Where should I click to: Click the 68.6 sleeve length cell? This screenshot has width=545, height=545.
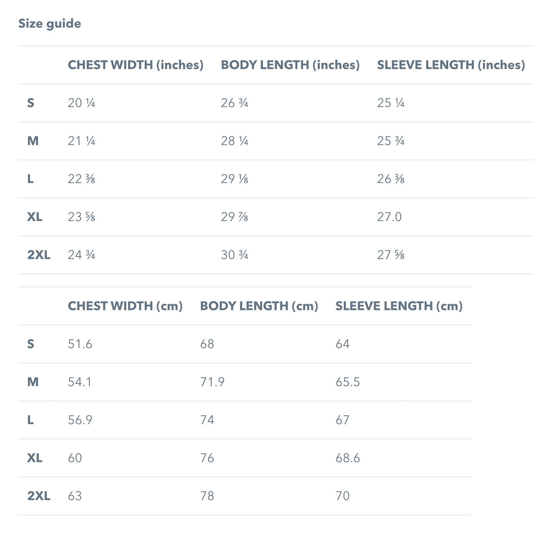pos(347,458)
